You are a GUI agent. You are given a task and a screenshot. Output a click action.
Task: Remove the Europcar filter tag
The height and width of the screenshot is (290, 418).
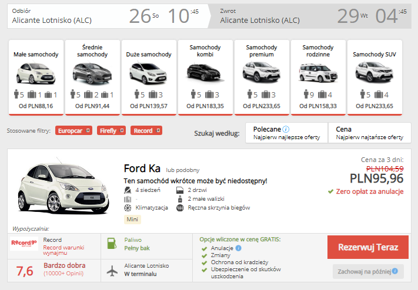88,130
